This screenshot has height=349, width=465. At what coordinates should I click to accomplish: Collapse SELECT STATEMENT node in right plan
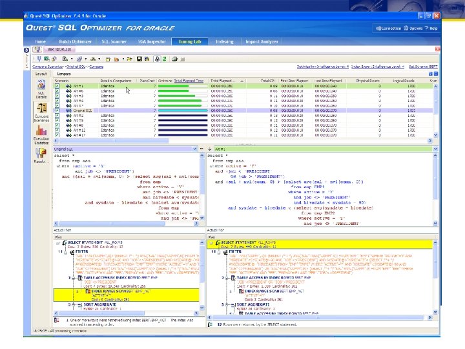(x=211, y=244)
